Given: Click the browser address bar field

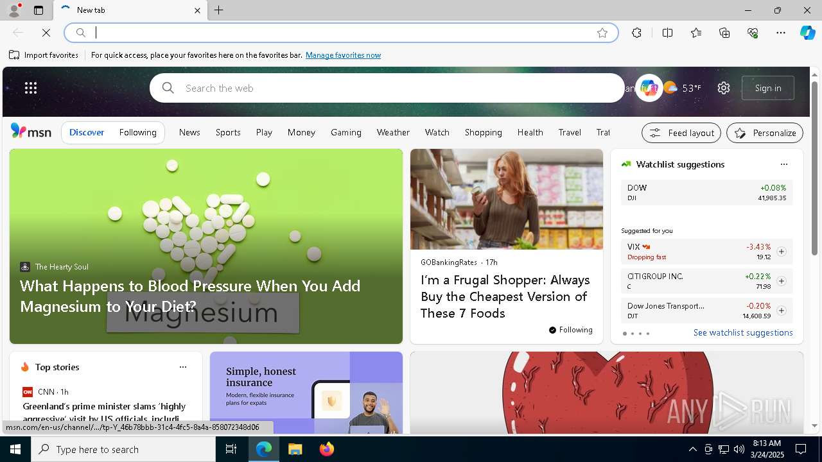Looking at the screenshot, I should 342,33.
